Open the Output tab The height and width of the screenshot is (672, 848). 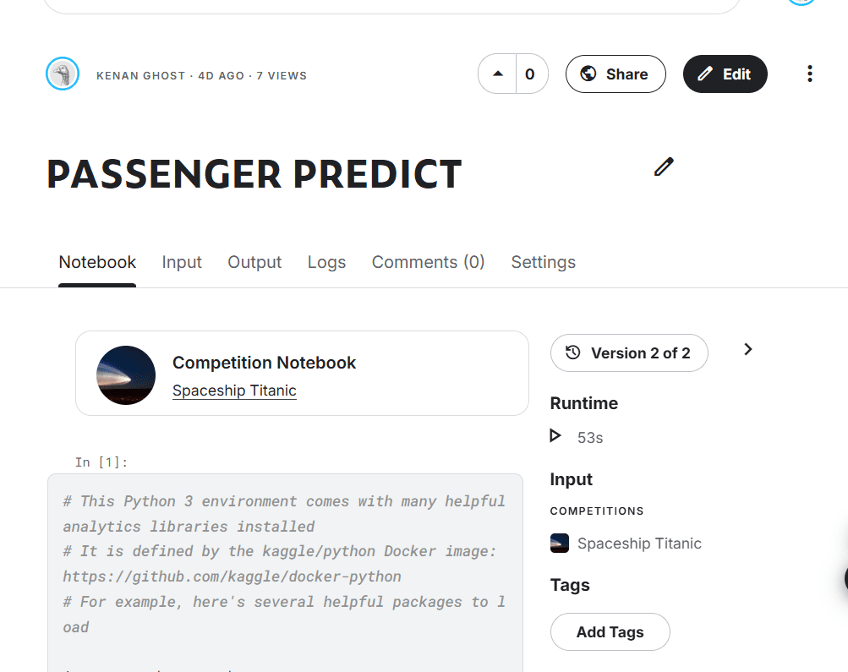tap(254, 262)
